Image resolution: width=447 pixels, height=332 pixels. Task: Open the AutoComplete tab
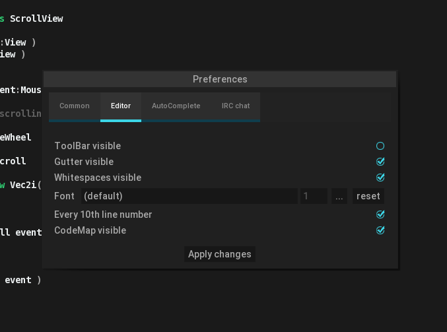pyautogui.click(x=176, y=106)
